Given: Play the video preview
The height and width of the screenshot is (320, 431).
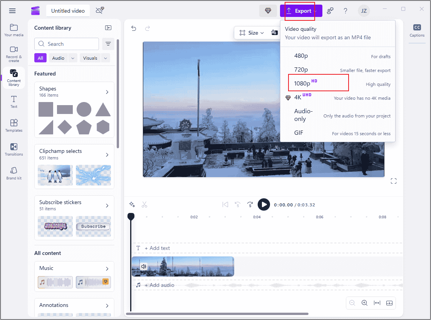Looking at the screenshot, I should tap(263, 204).
